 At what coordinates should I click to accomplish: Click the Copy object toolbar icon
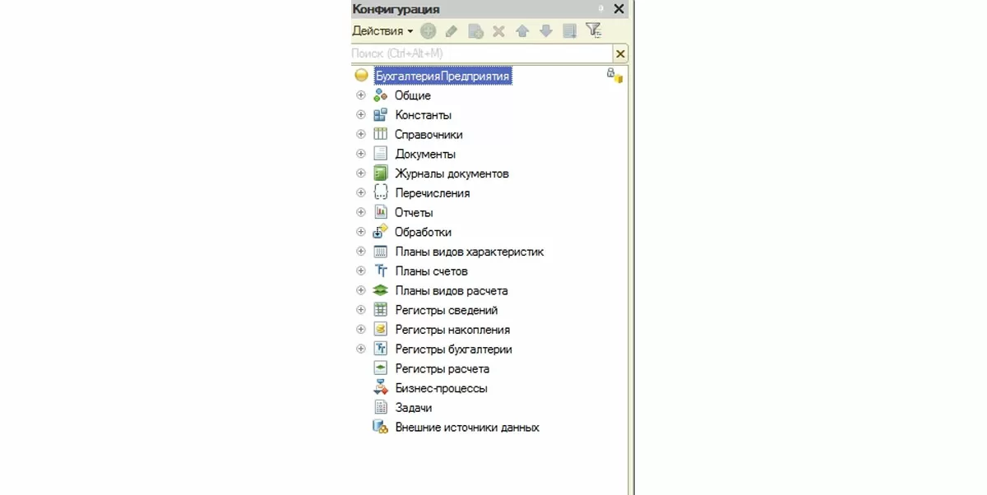coord(475,31)
